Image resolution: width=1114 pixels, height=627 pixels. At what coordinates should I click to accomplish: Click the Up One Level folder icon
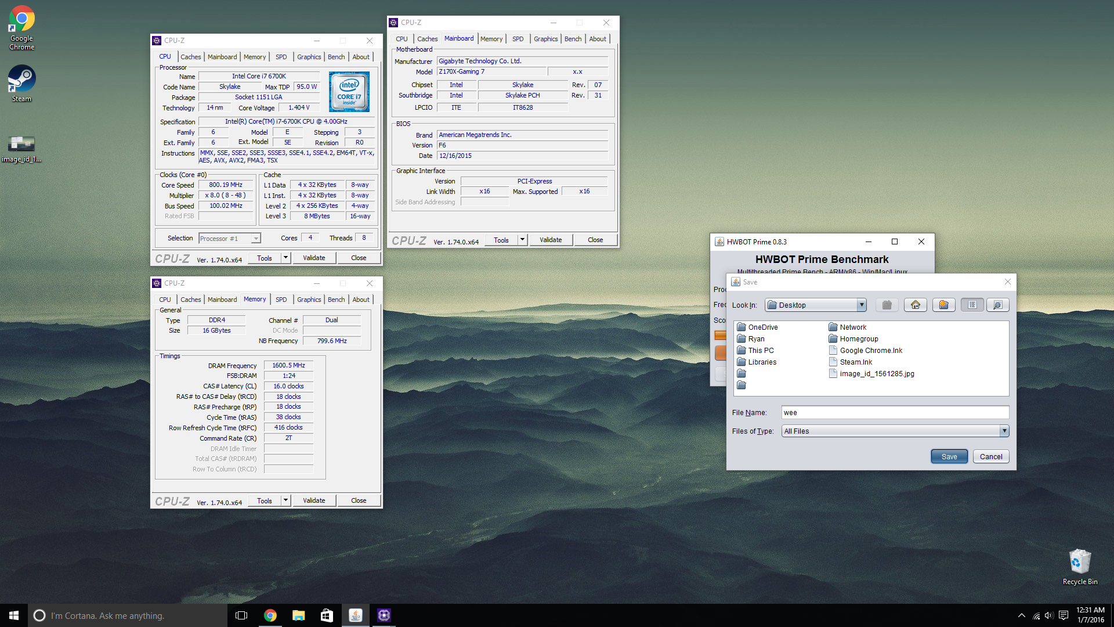click(x=887, y=305)
